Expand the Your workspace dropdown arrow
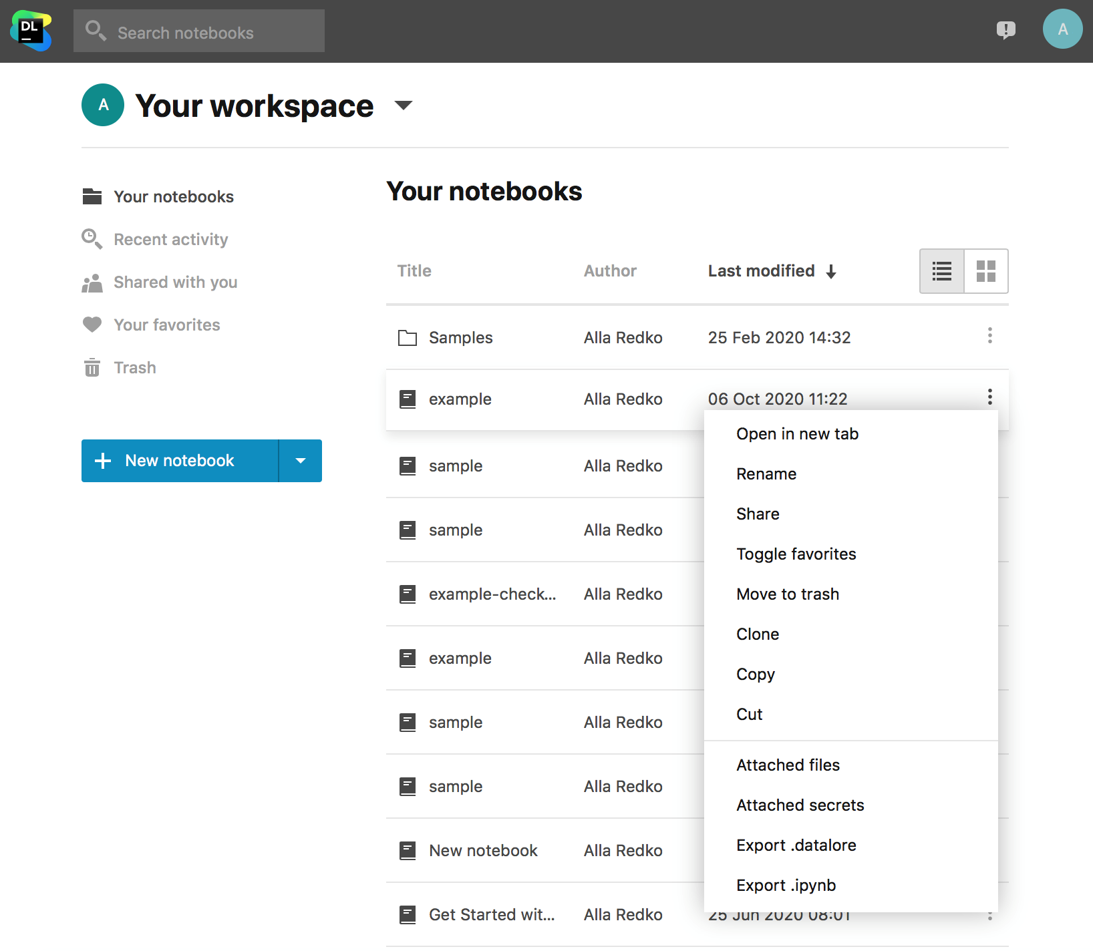Screen dimensions: 1093x951 click(x=404, y=106)
